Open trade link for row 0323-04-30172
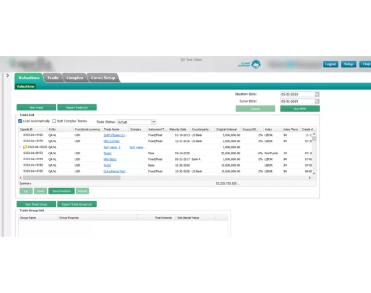 [107, 153]
